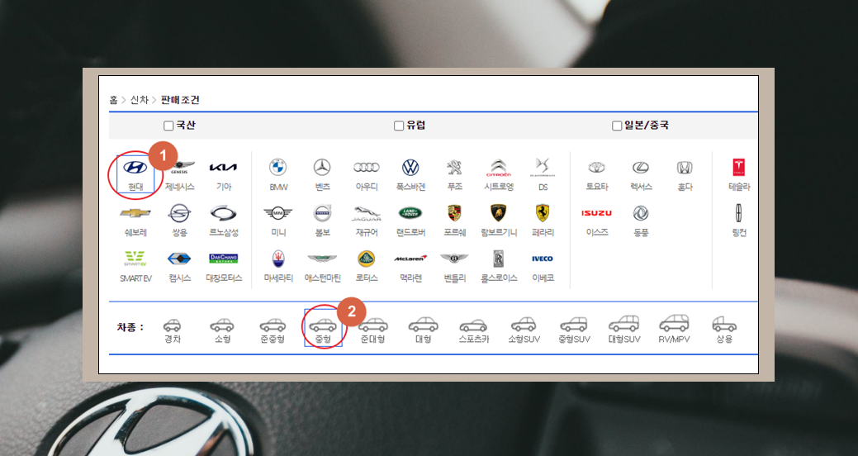Select the Isuzu (이스즈) logo

coord(596,213)
